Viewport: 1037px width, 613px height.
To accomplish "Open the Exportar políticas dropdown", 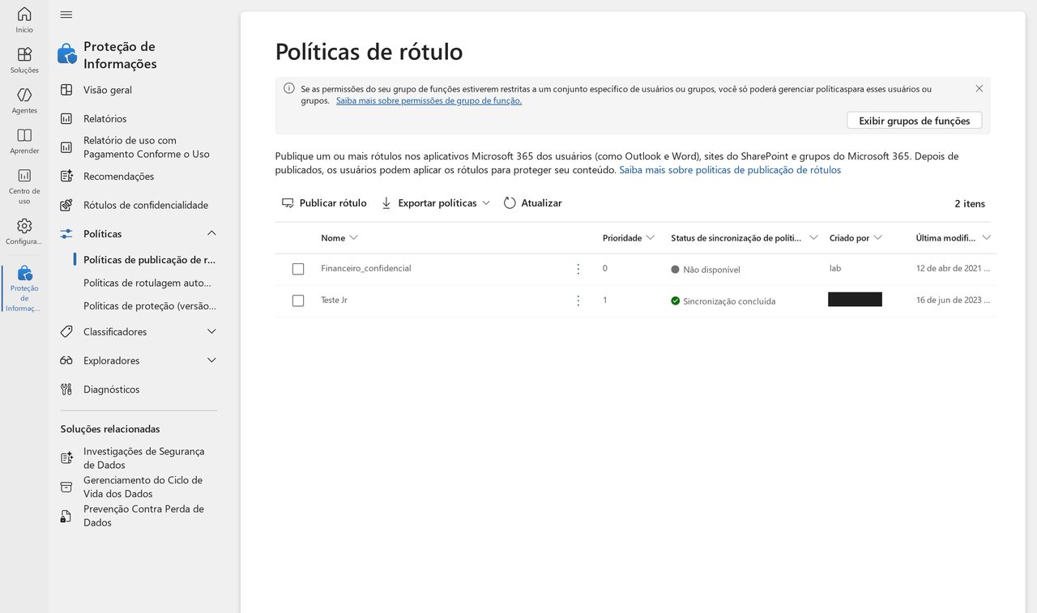I will [435, 203].
